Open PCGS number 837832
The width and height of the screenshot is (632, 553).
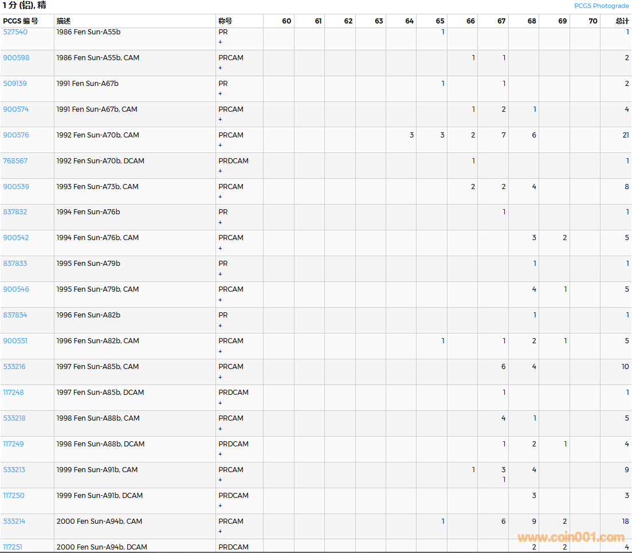tap(15, 212)
